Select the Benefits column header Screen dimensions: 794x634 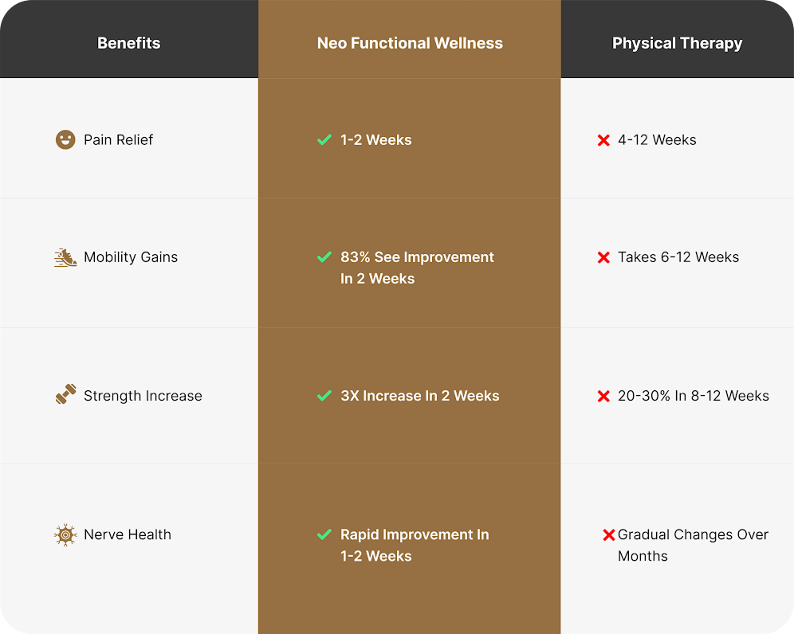coord(129,43)
